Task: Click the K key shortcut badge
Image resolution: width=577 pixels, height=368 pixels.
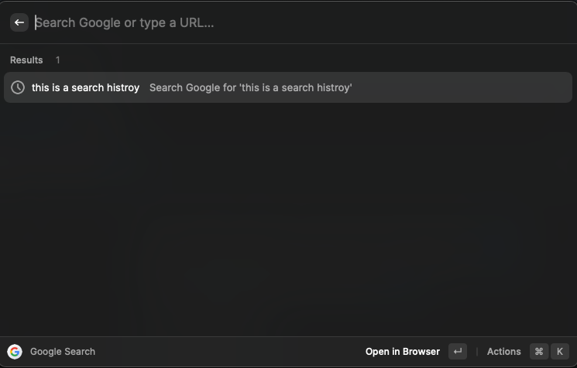Action: [x=560, y=352]
